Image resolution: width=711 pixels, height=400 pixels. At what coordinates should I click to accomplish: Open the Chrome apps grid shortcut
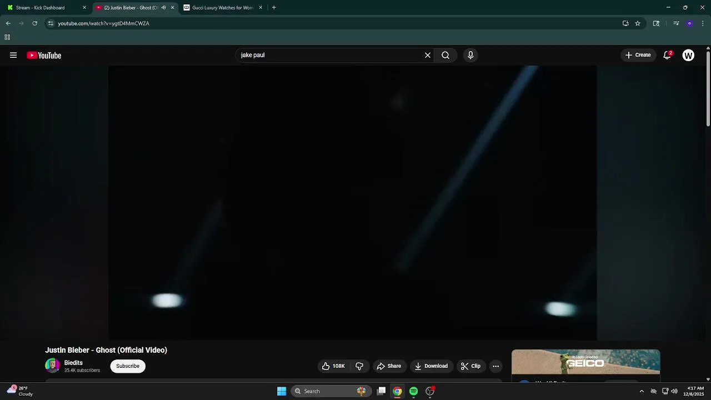click(x=7, y=37)
